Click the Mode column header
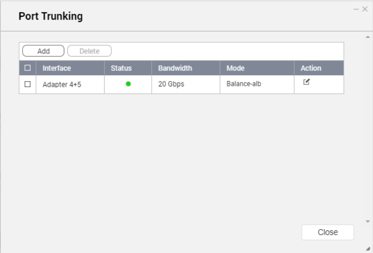The height and width of the screenshot is (253, 373). [x=235, y=68]
